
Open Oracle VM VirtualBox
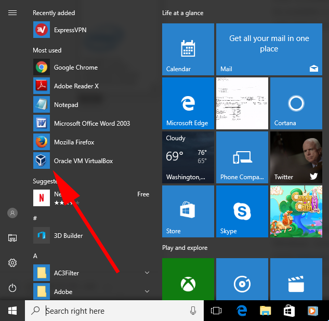(91, 160)
